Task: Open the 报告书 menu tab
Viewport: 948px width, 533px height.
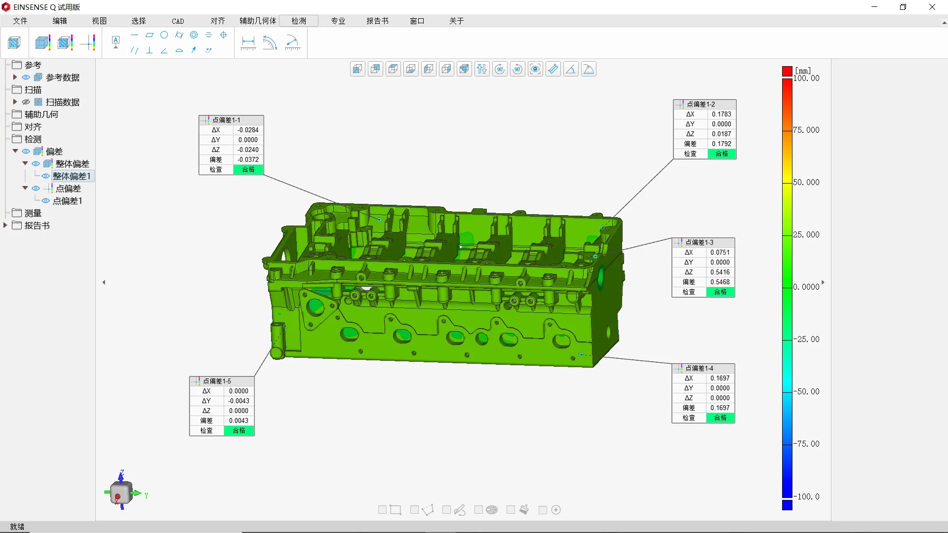Action: point(377,21)
